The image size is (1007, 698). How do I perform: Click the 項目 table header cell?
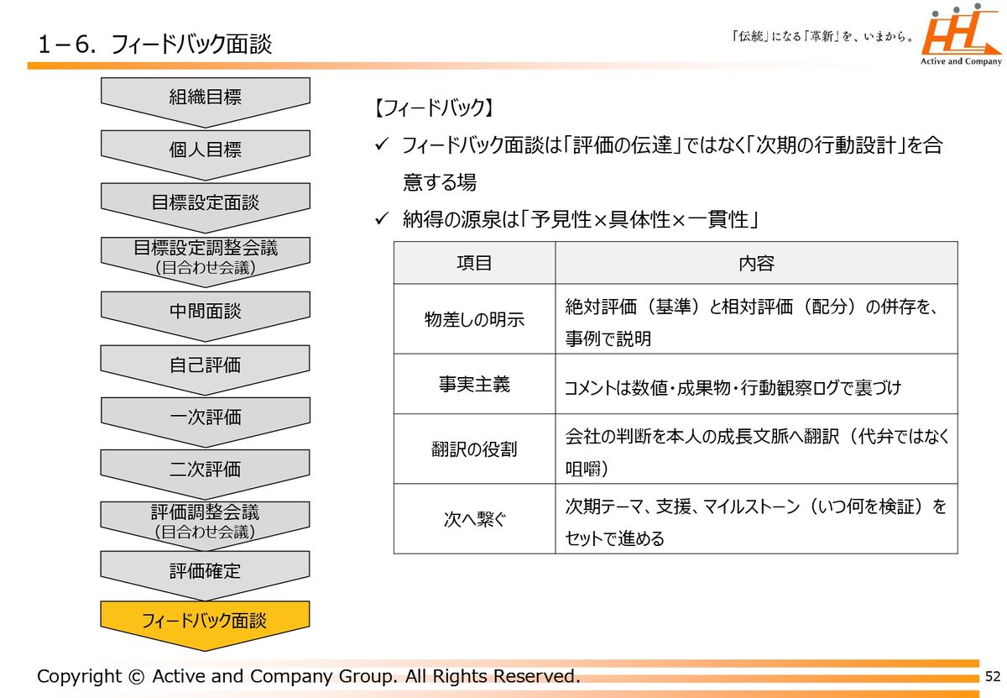point(474,263)
